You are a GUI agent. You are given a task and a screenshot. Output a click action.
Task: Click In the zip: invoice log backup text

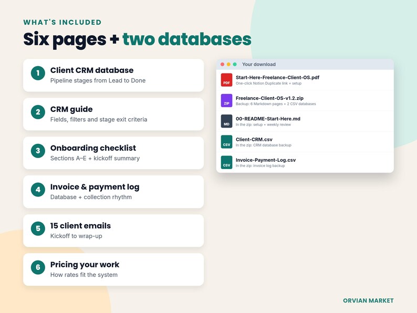click(260, 165)
